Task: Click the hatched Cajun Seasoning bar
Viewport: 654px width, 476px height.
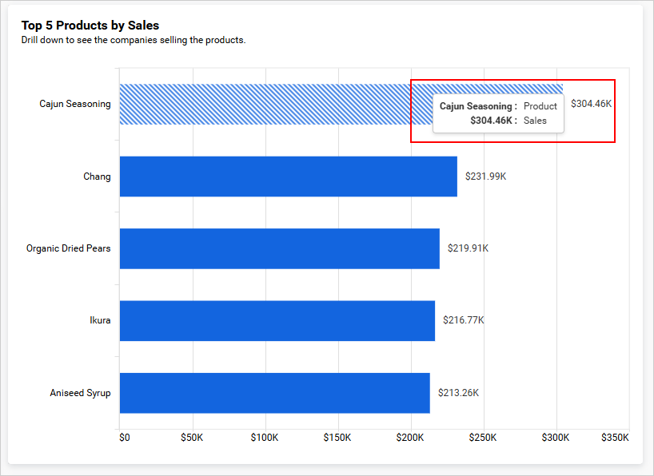Action: [x=264, y=105]
